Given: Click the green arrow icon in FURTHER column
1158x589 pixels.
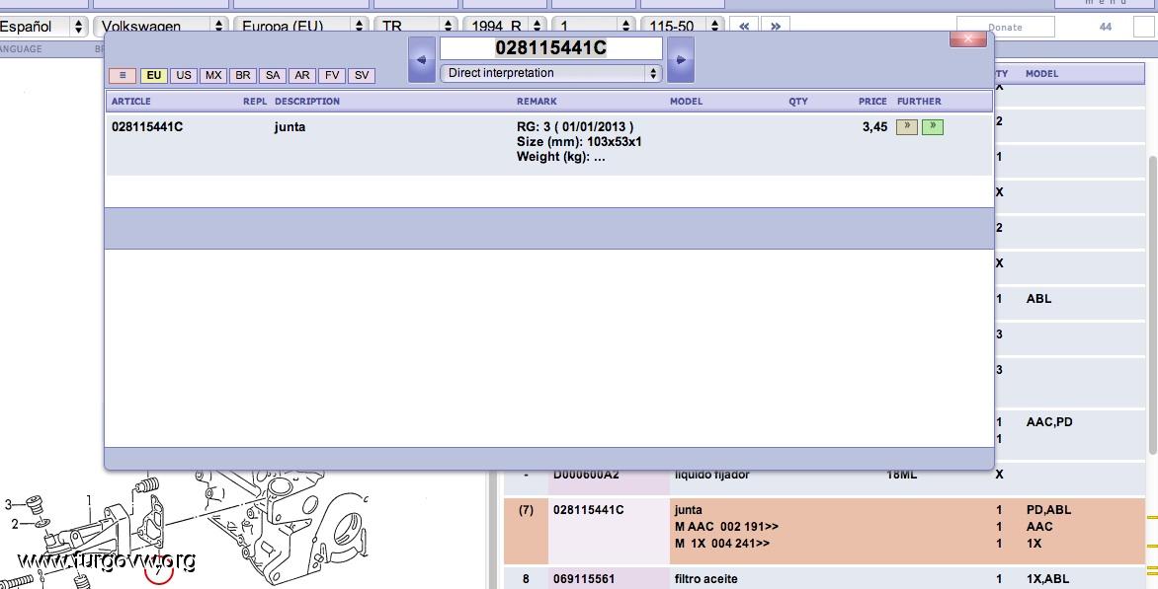Looking at the screenshot, I should click(x=932, y=127).
